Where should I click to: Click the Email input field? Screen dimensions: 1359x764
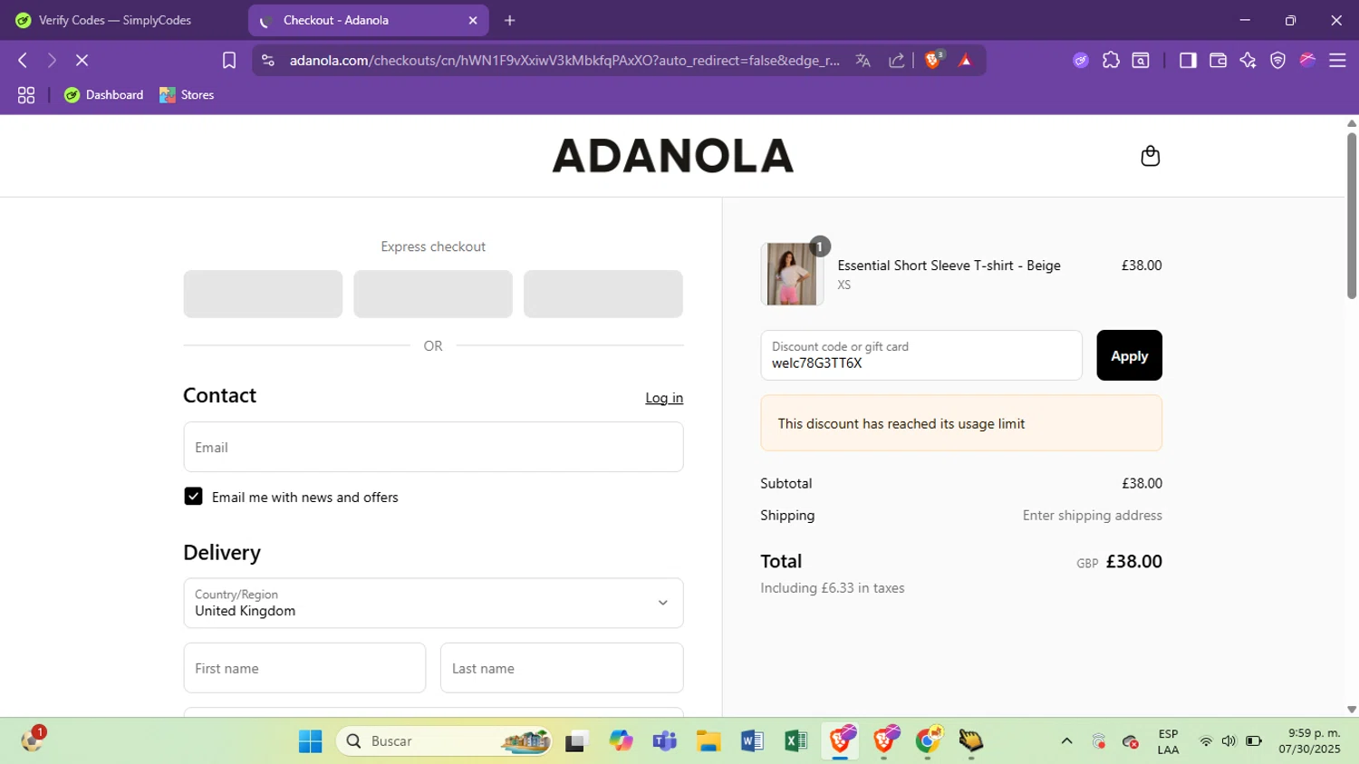click(433, 447)
